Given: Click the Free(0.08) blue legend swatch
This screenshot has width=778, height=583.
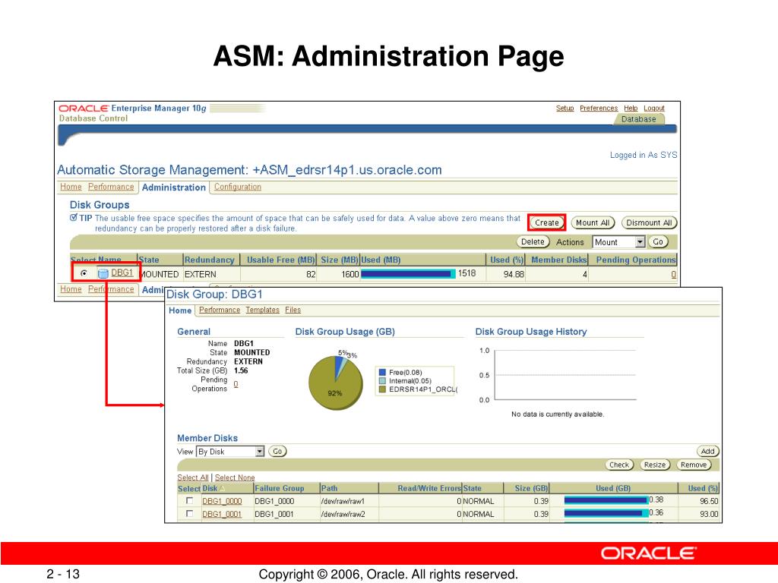Looking at the screenshot, I should pos(382,372).
